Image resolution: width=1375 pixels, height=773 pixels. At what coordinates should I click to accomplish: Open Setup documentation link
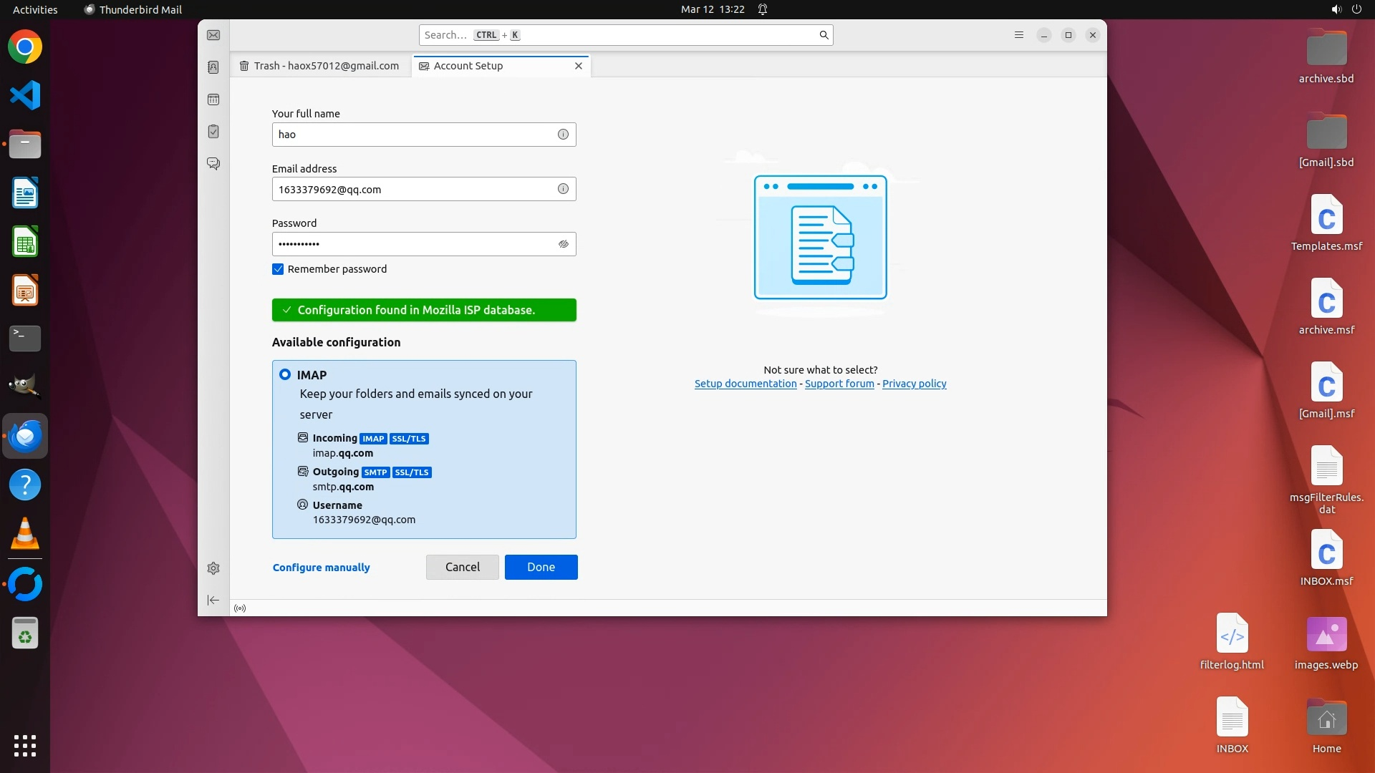pyautogui.click(x=745, y=384)
